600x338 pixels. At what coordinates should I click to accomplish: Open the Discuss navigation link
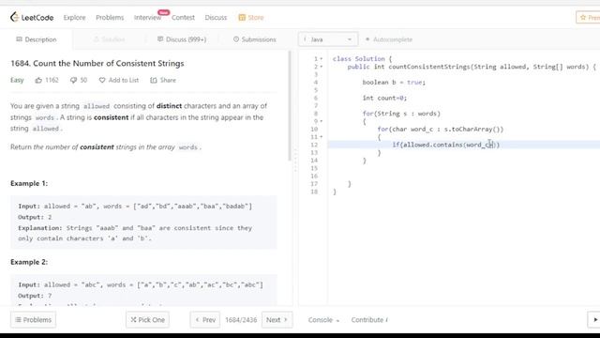point(216,17)
